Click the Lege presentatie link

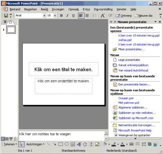coord(129,60)
